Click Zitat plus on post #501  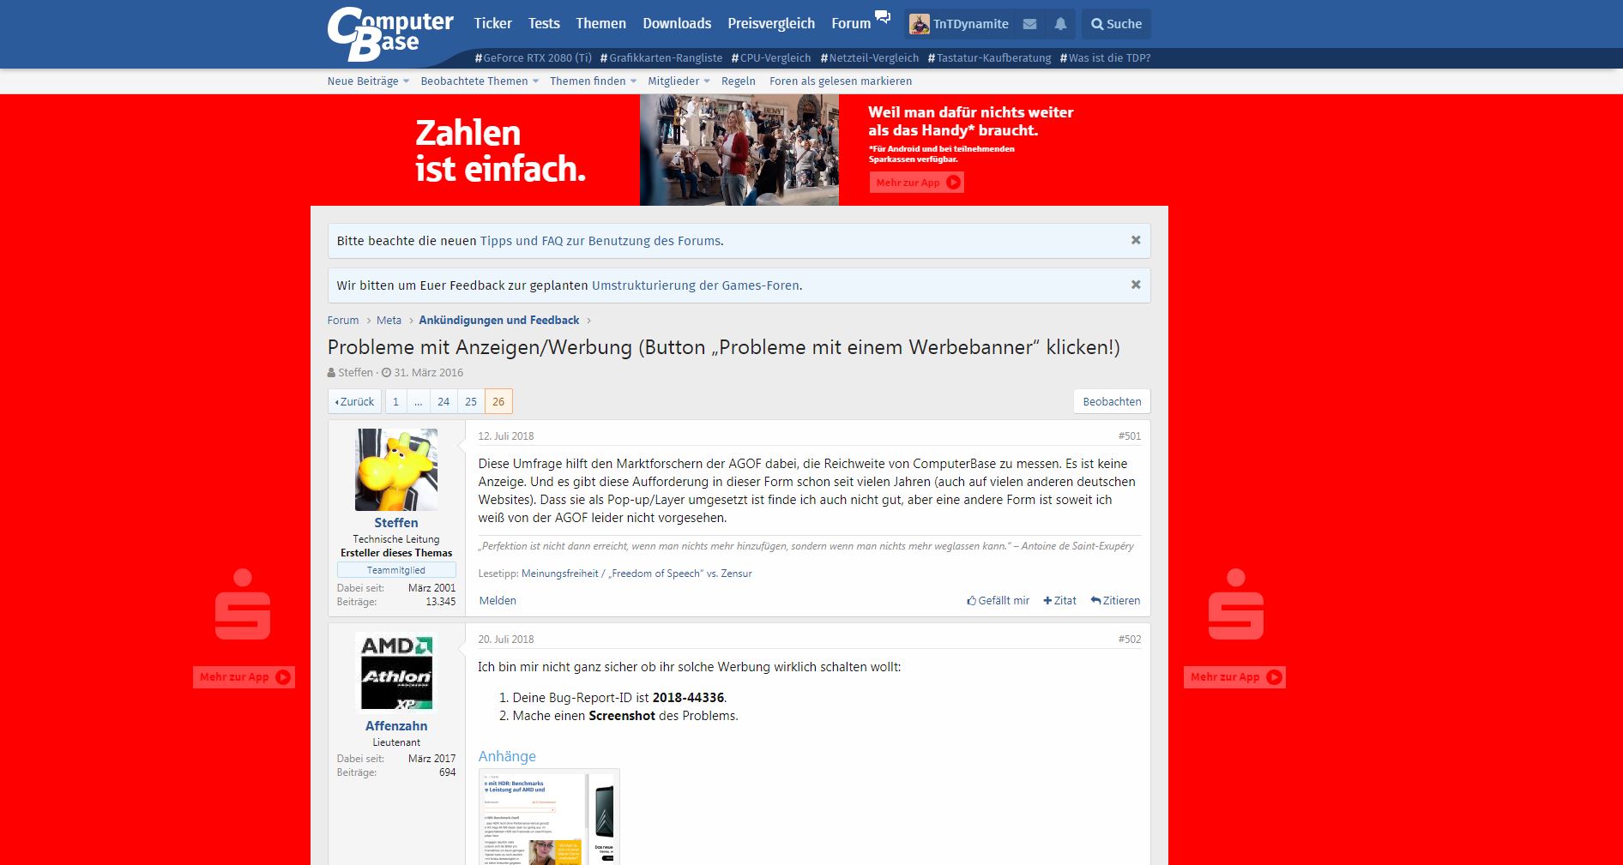1059,600
